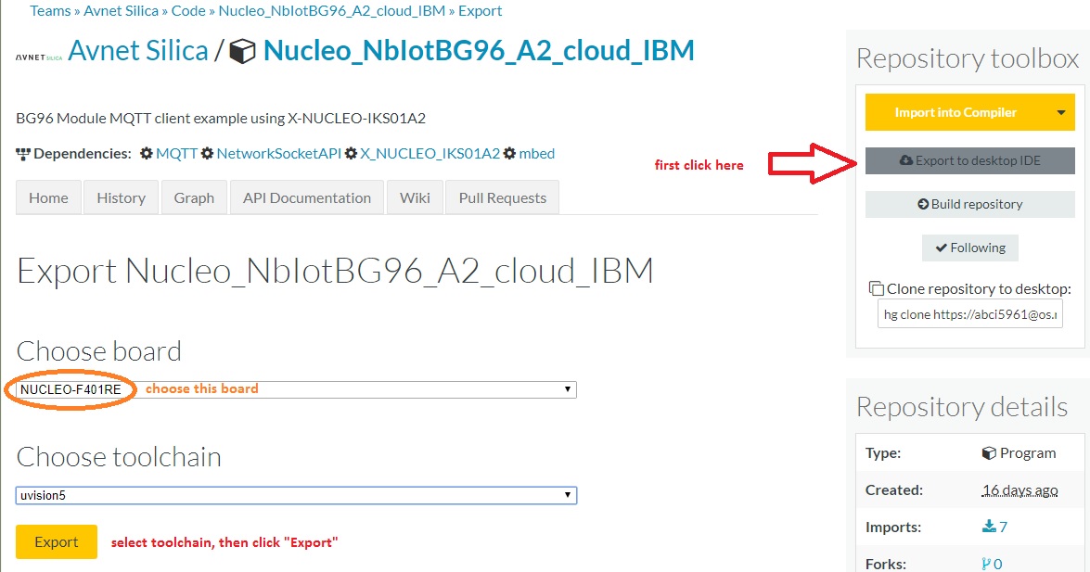Click the gear icon beside X_NUCLEO_IKS01A2
This screenshot has width=1090, height=572.
pyautogui.click(x=351, y=154)
